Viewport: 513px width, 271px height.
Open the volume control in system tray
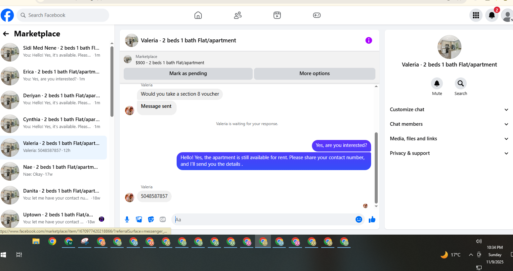coord(479,241)
